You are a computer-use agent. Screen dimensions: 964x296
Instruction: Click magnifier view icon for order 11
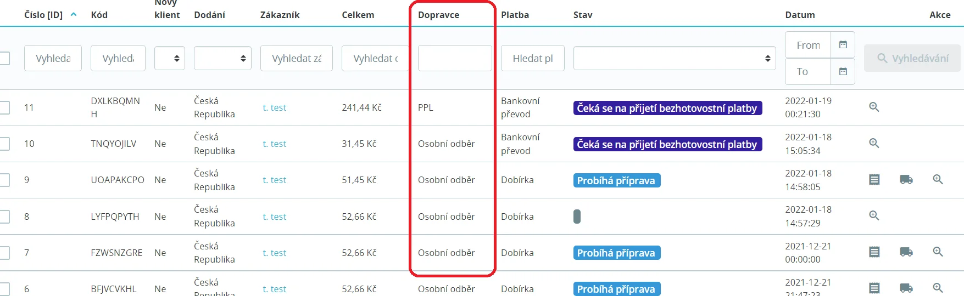874,107
